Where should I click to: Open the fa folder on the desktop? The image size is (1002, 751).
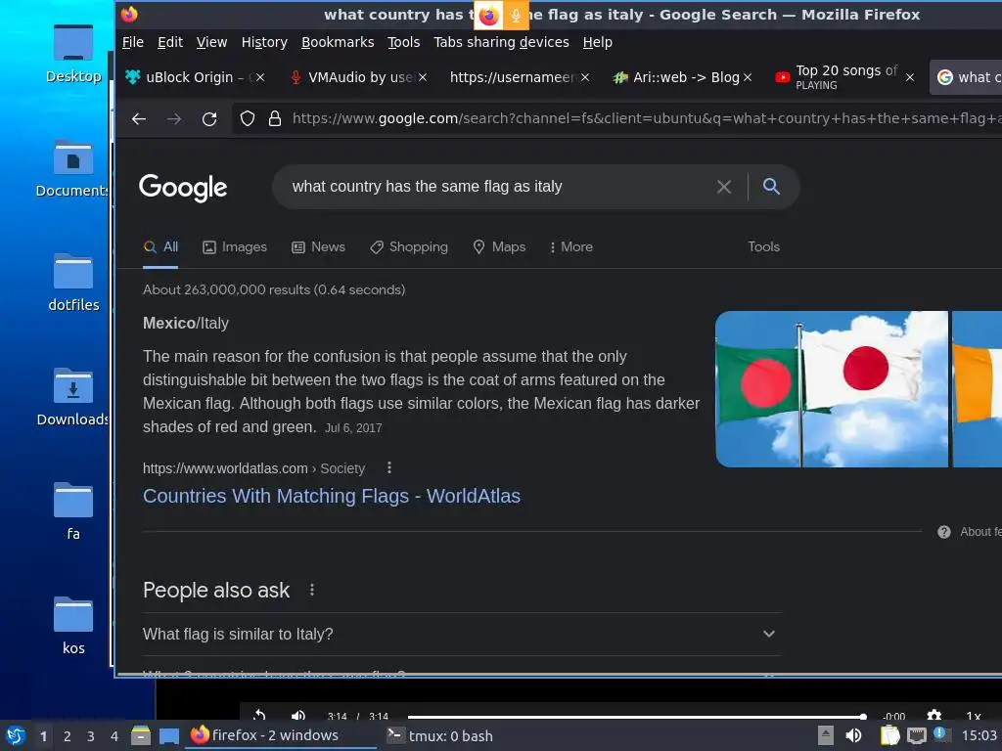(73, 511)
